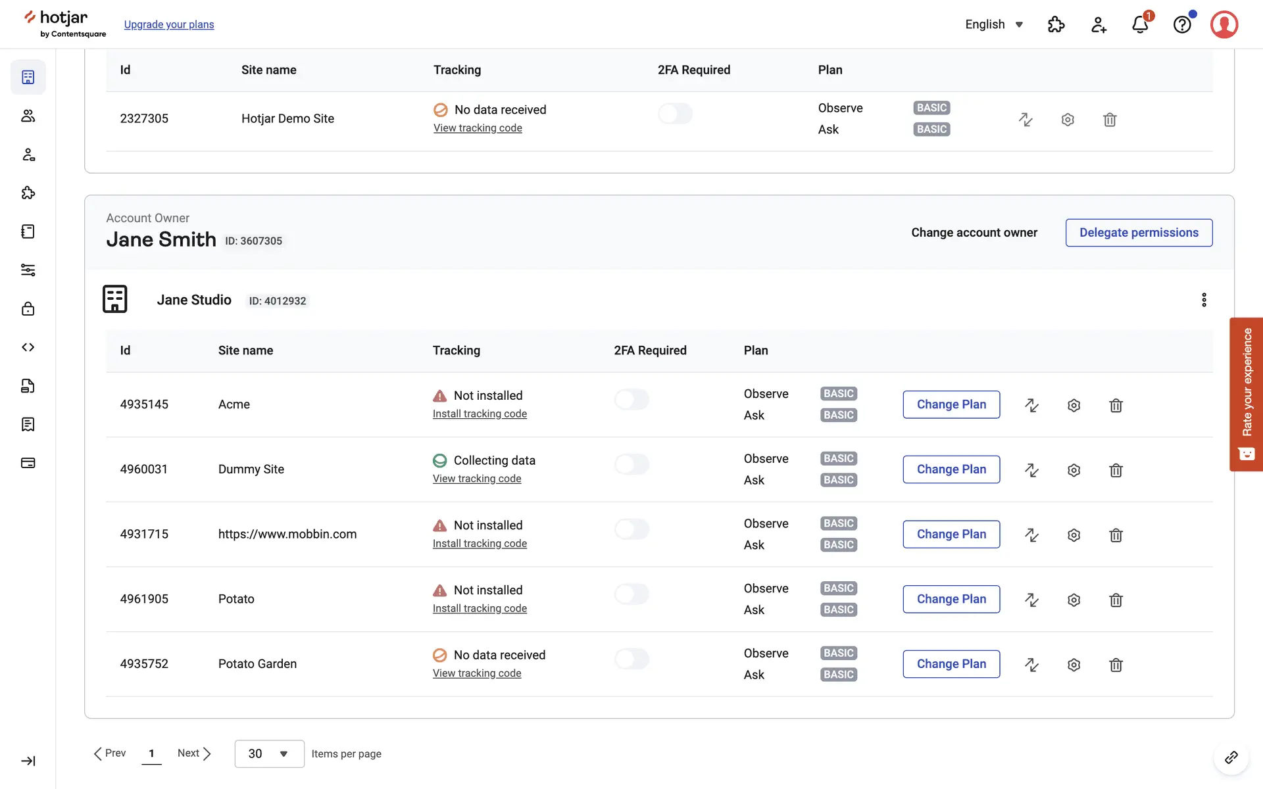Click the invite user icon in header
The image size is (1263, 789).
[1099, 25]
